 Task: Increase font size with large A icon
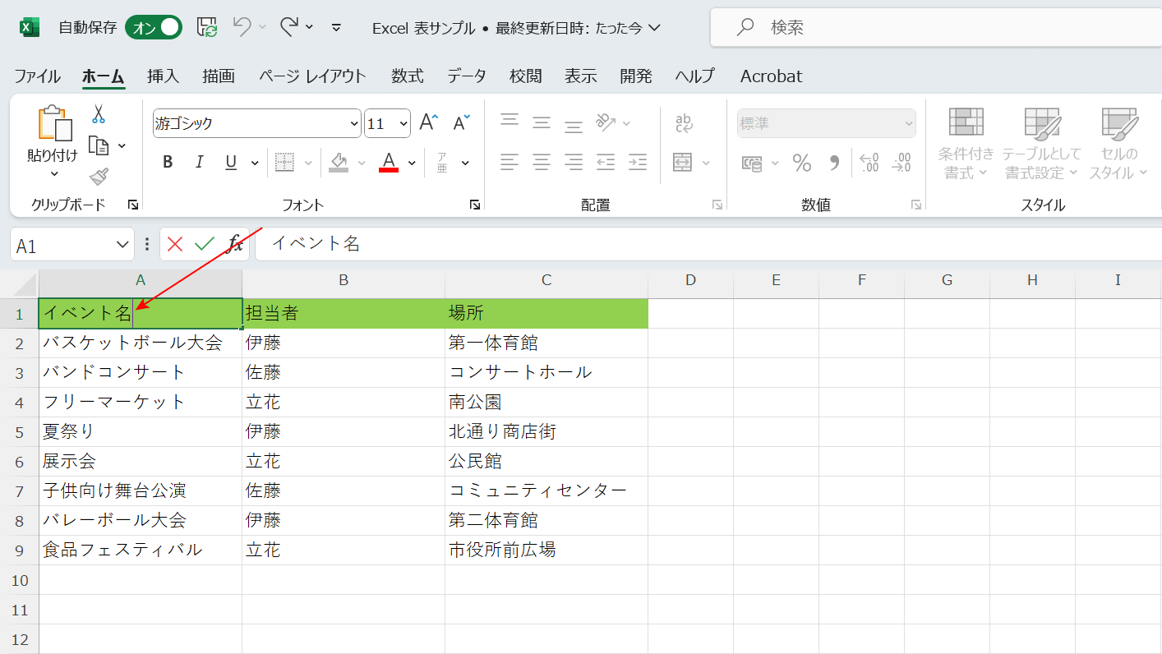(x=428, y=123)
